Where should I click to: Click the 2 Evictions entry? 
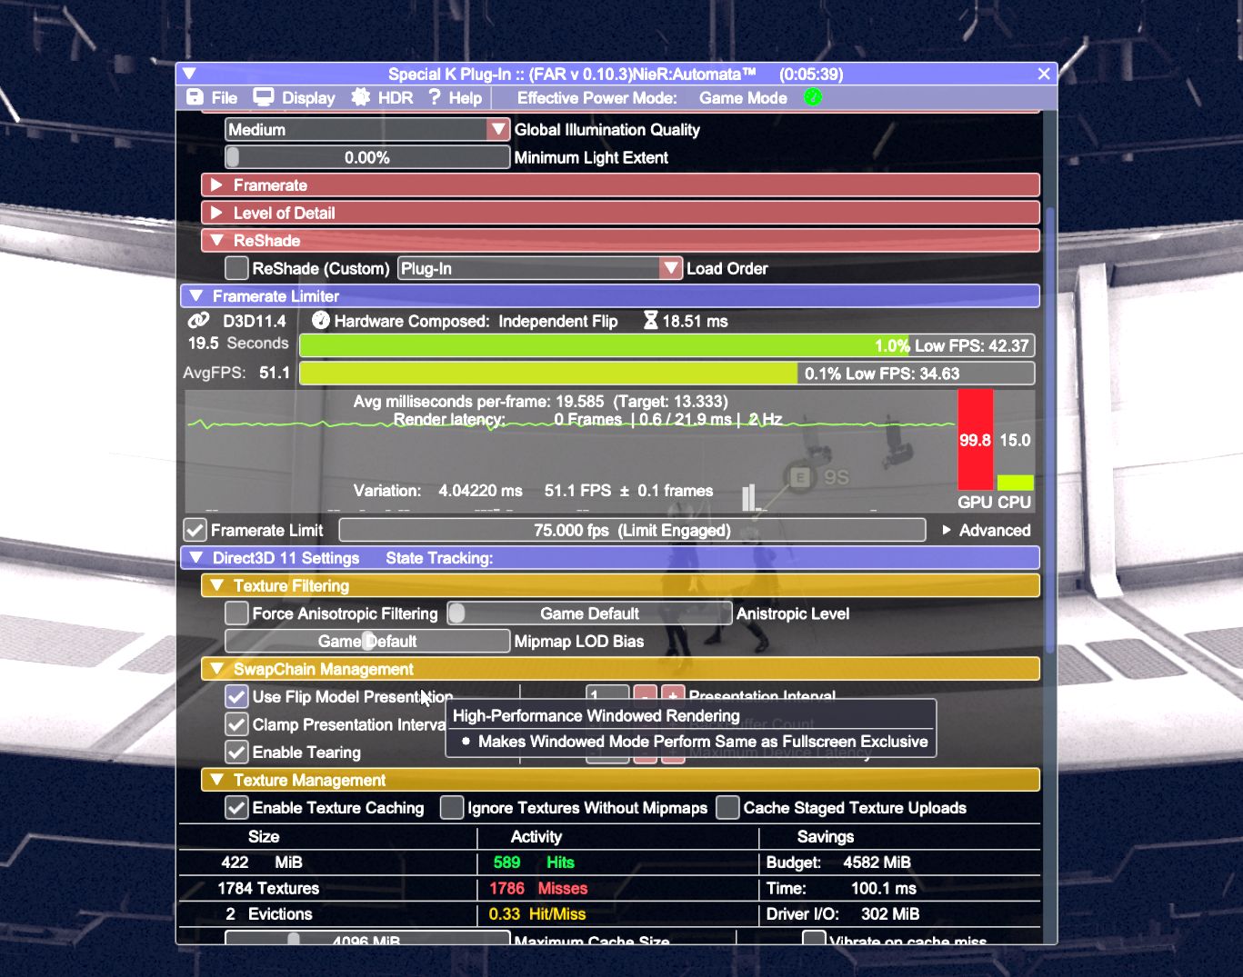click(268, 913)
